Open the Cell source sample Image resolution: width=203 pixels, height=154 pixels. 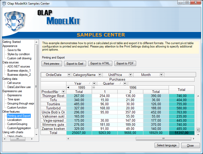pyautogui.click(x=14, y=83)
